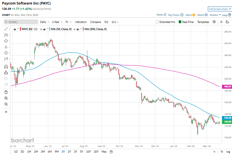Open the Actions dropdown menu
Viewport: 232px width, 155px height.
pyautogui.click(x=215, y=15)
